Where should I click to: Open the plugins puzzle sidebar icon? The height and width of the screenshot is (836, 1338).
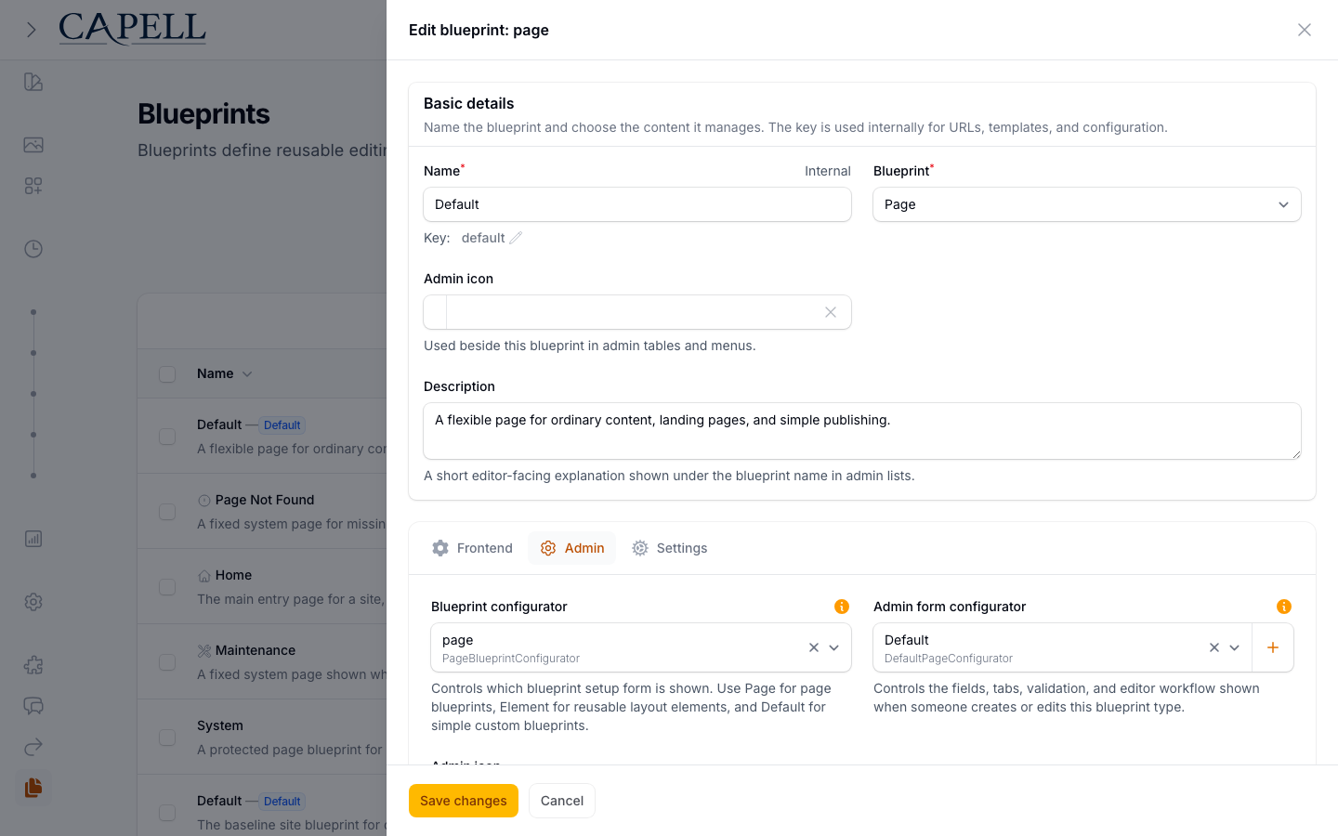click(33, 665)
